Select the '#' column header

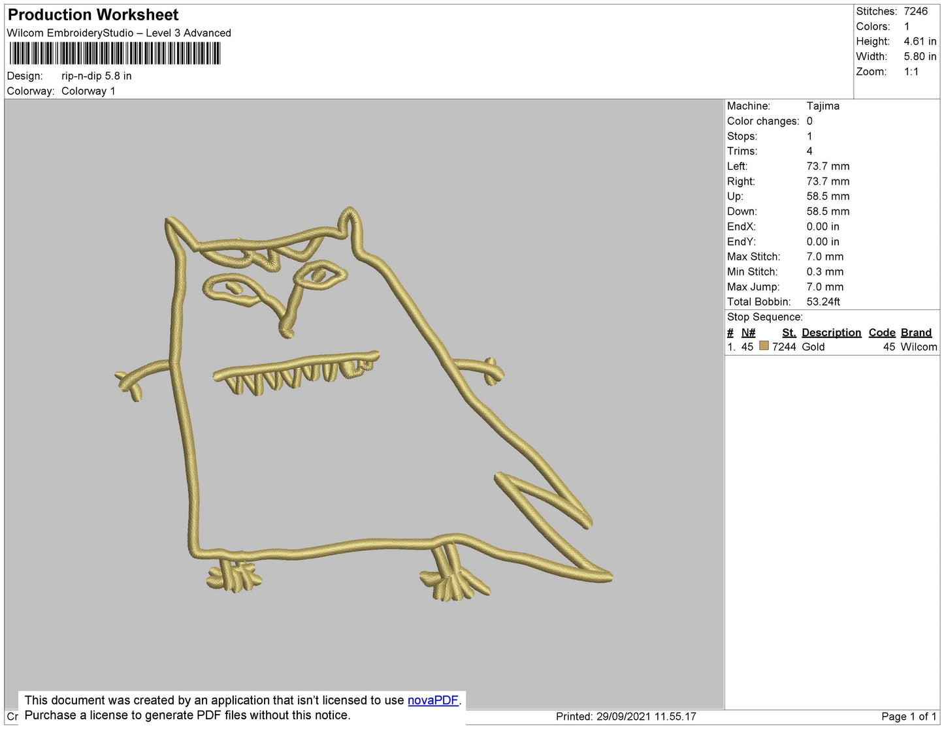[x=730, y=332]
